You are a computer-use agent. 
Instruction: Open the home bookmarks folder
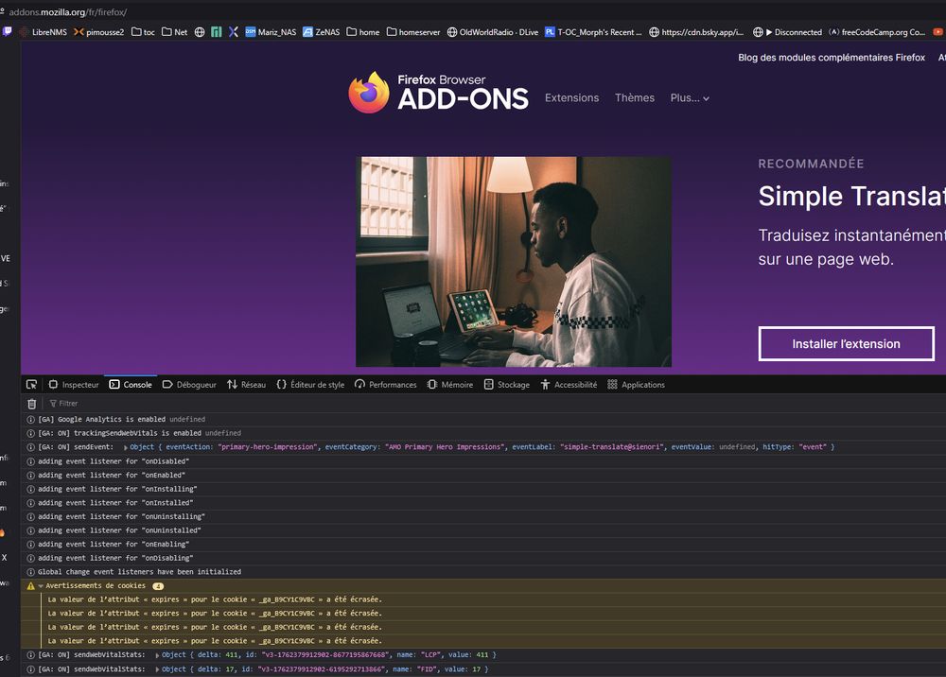click(x=363, y=32)
